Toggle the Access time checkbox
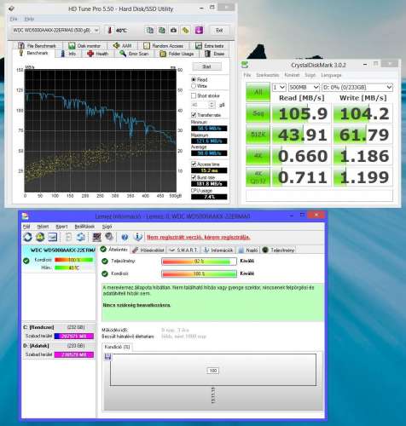The image size is (406, 426). pos(194,164)
